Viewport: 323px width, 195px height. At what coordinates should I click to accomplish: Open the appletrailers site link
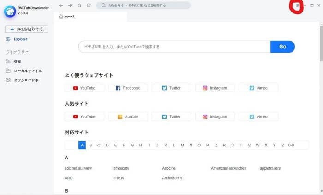coord(270,168)
